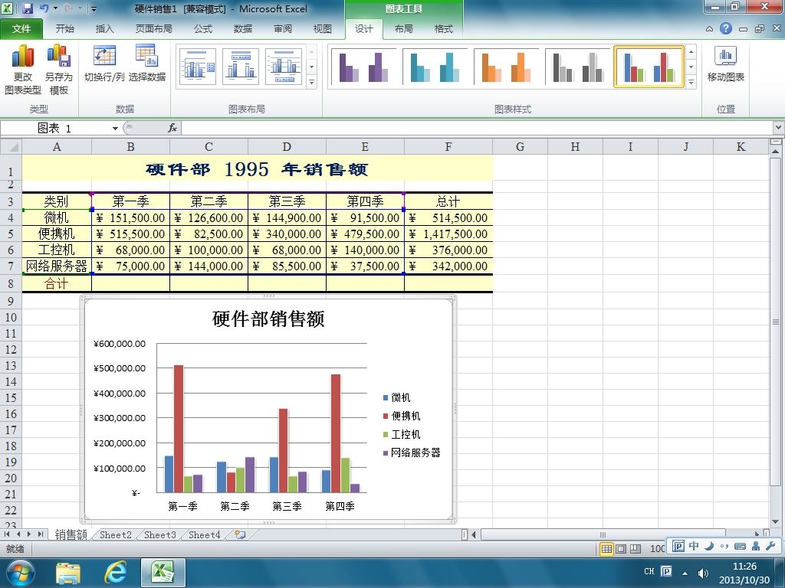The width and height of the screenshot is (785, 588).
Task: Click cell 网络服务器 in column A
Action: click(57, 266)
